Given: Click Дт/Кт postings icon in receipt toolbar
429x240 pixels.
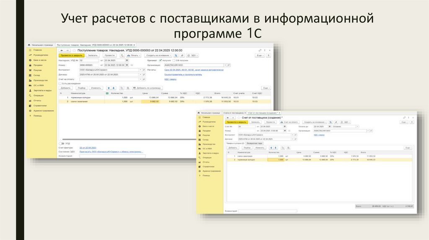Looking at the screenshot, I should tap(121, 56).
